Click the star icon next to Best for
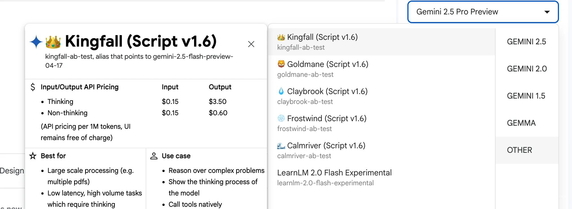Screen dimensions: 572x209 pyautogui.click(x=33, y=156)
